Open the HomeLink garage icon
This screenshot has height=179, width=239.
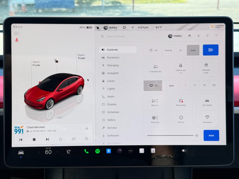click(x=189, y=36)
